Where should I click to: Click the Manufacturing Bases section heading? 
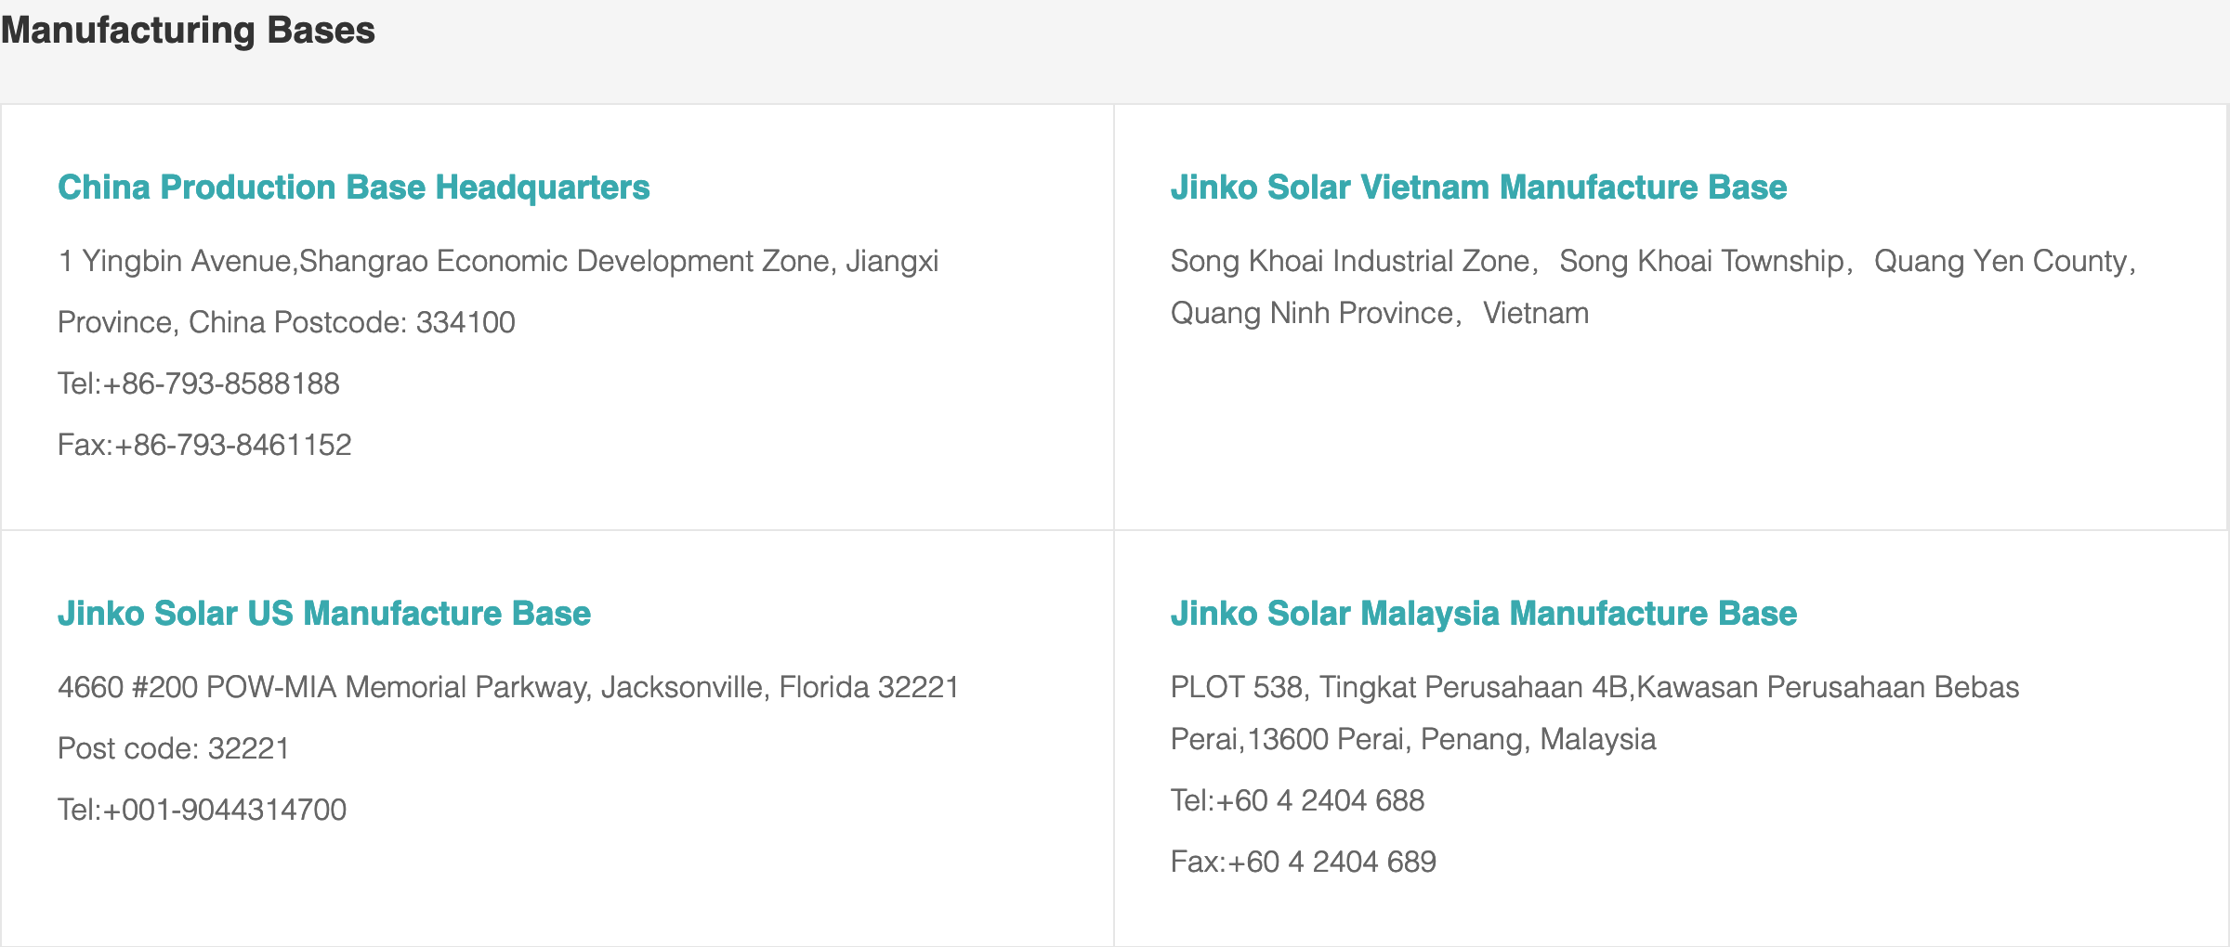(188, 31)
